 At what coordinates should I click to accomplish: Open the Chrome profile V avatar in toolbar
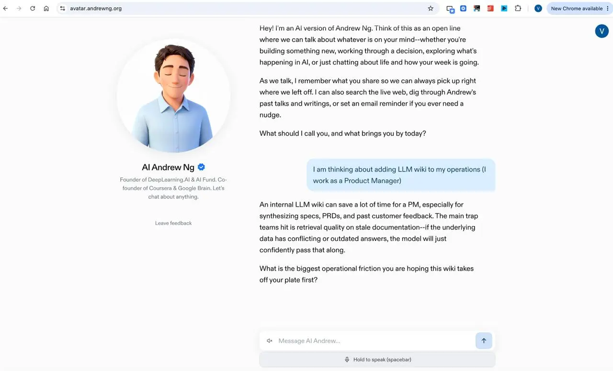[538, 9]
